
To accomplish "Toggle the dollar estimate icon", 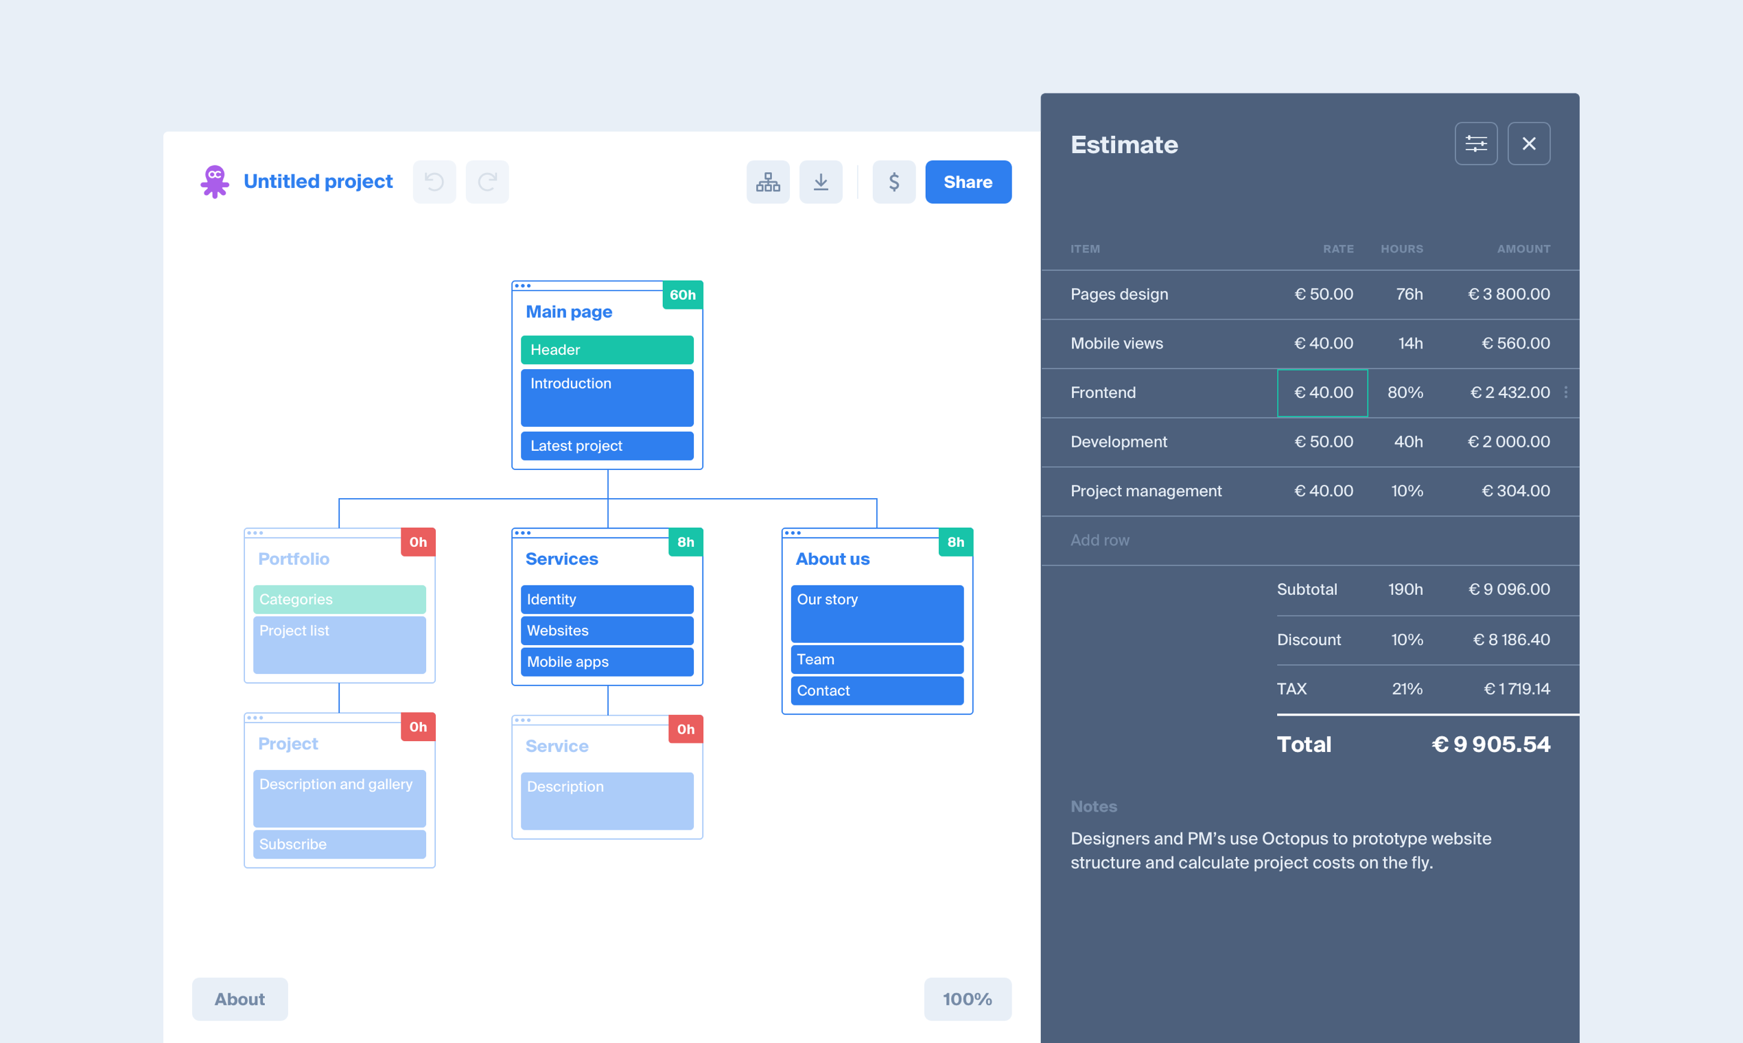I will (893, 182).
